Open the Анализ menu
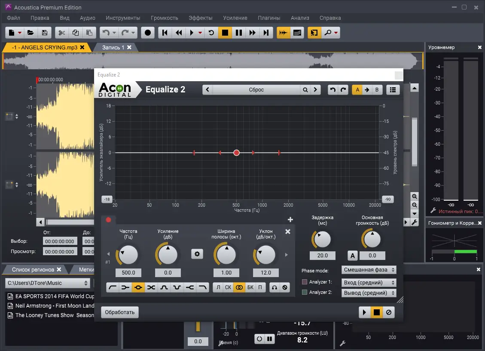The image size is (485, 351). tap(300, 18)
